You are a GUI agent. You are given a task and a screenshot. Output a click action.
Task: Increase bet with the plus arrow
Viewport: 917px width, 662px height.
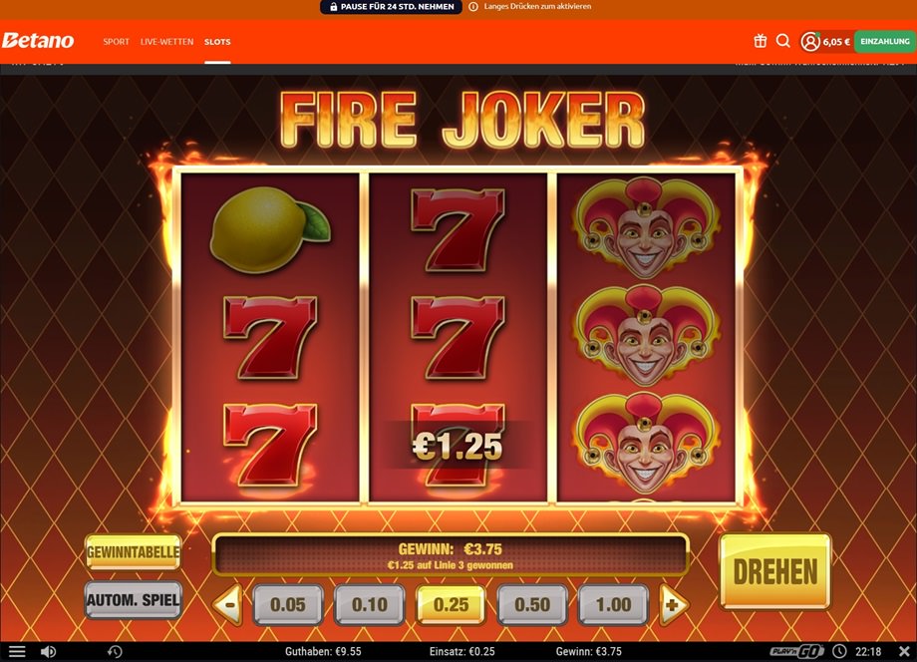pyautogui.click(x=673, y=604)
